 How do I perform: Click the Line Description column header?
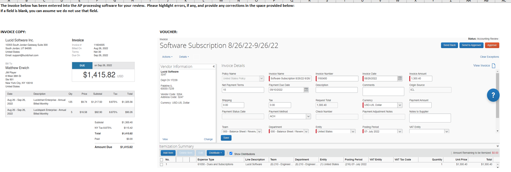coord(255,160)
